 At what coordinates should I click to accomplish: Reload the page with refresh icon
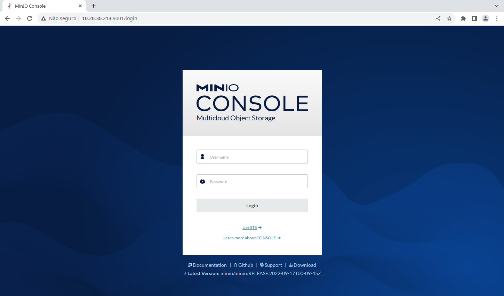[x=30, y=18]
